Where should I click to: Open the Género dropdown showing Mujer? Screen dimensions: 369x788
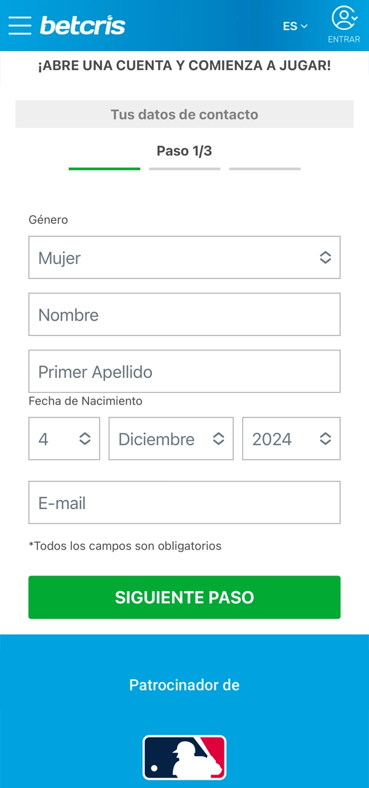[184, 257]
